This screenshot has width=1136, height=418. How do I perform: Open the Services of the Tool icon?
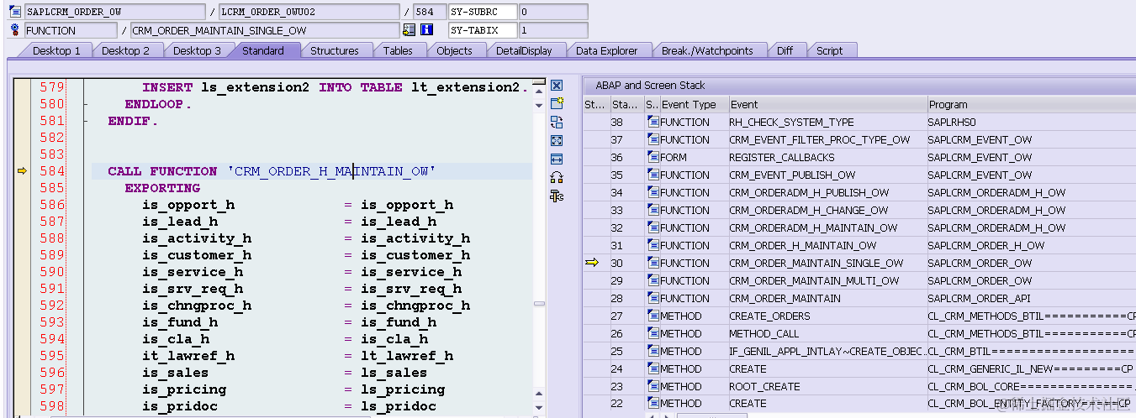pyautogui.click(x=556, y=196)
